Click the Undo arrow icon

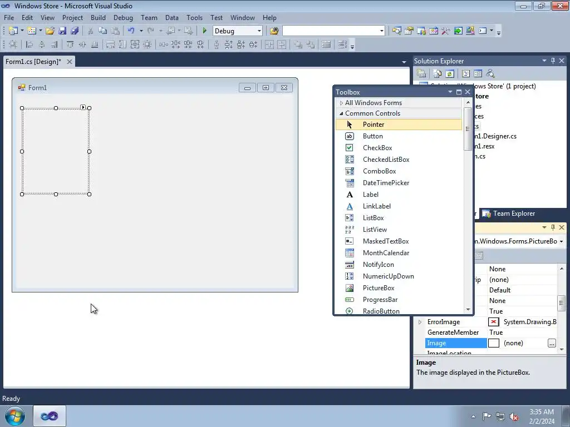pos(131,31)
